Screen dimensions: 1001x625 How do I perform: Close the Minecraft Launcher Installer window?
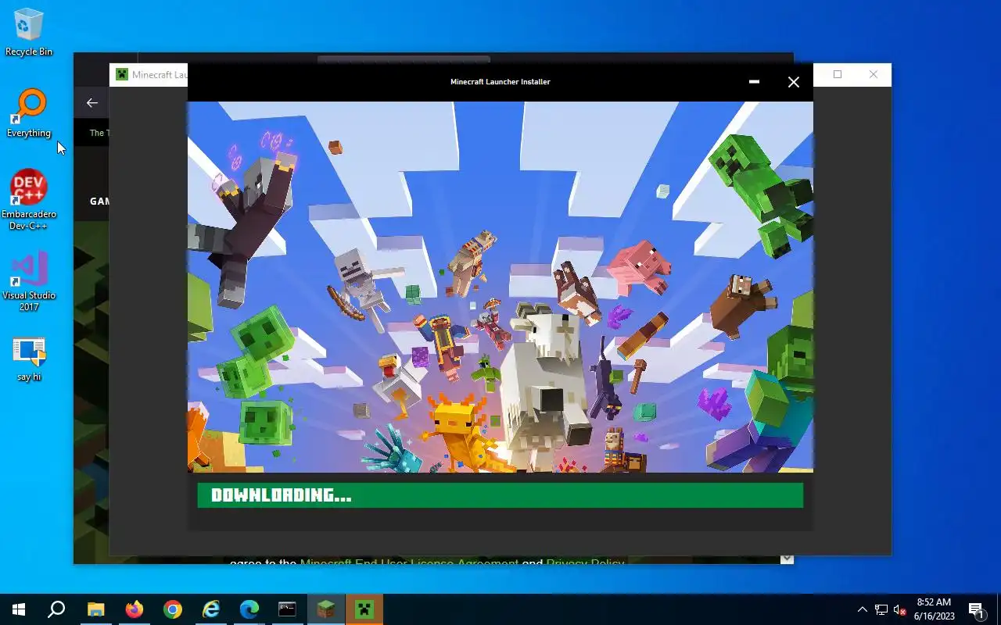(x=794, y=81)
